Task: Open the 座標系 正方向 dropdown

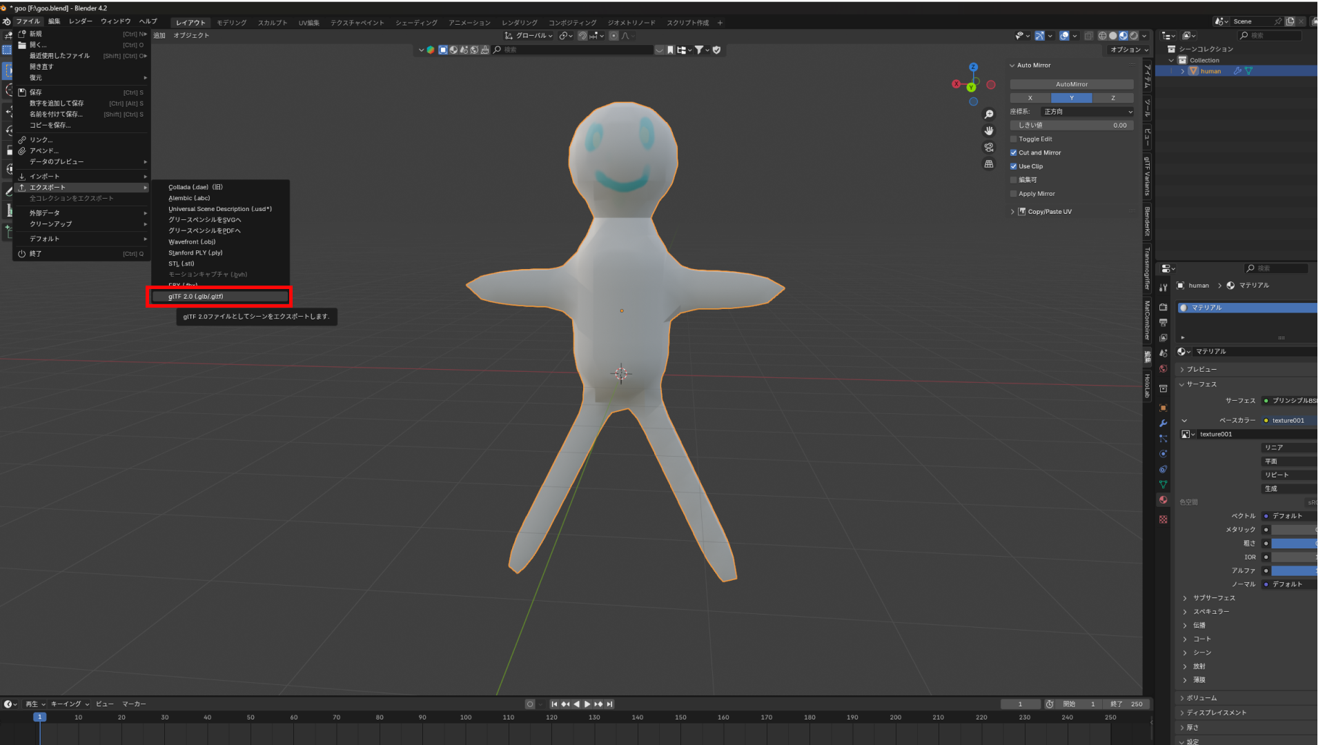Action: 1087,112
